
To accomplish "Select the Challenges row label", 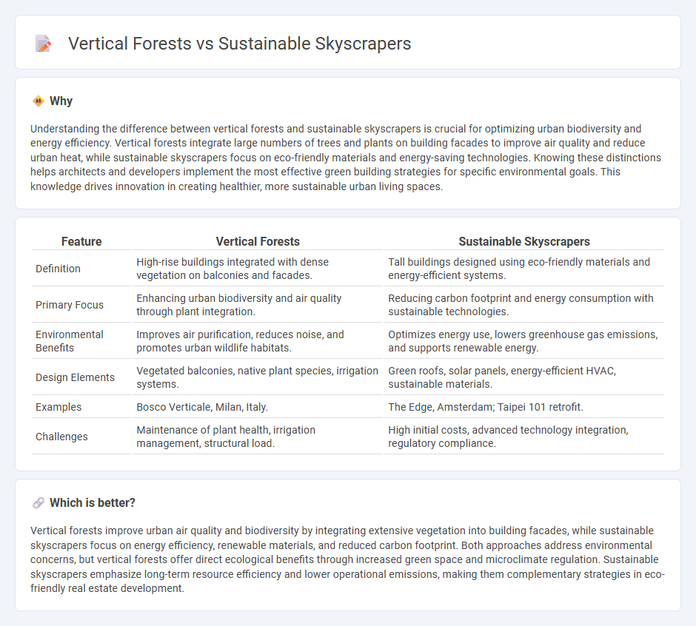I will coord(61,437).
